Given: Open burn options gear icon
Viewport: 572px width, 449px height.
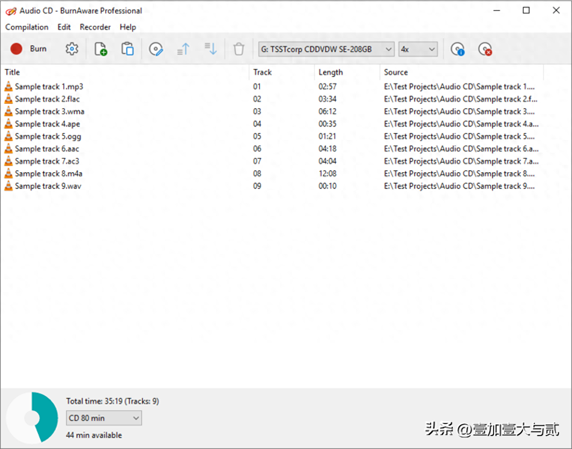Looking at the screenshot, I should tap(71, 49).
